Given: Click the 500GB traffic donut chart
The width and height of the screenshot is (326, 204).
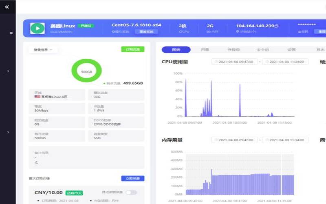Looking at the screenshot, I should [x=86, y=71].
